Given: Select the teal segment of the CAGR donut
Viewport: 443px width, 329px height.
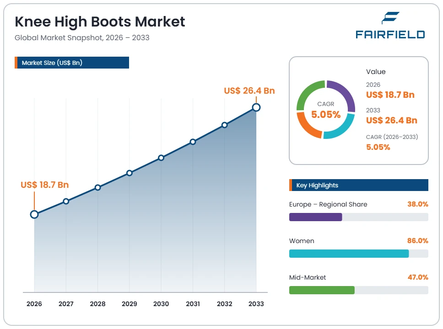Looking at the screenshot, I should (343, 129).
